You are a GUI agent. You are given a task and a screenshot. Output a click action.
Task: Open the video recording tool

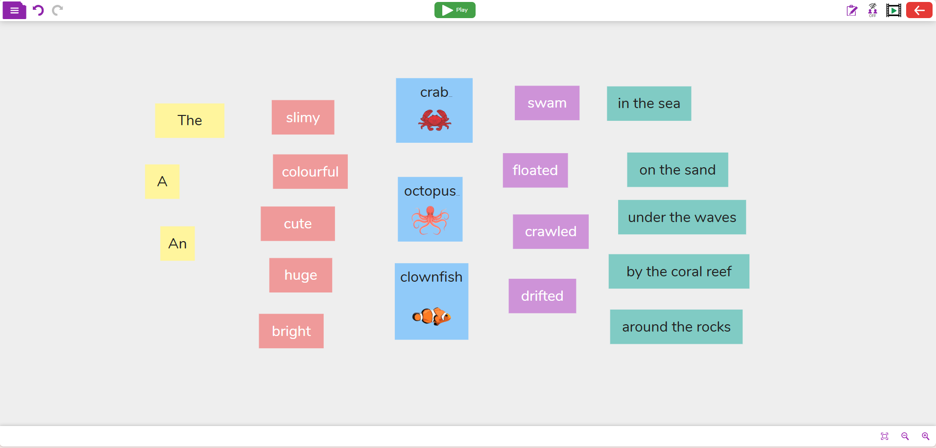[893, 10]
